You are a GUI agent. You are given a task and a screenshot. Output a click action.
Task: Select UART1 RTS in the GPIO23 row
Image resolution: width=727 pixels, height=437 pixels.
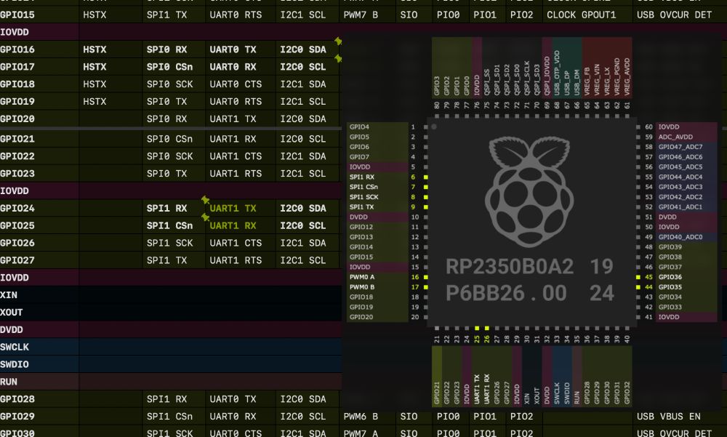236,174
